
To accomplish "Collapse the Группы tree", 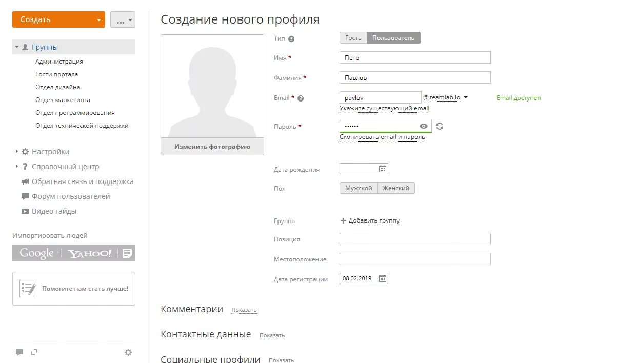I will point(17,47).
